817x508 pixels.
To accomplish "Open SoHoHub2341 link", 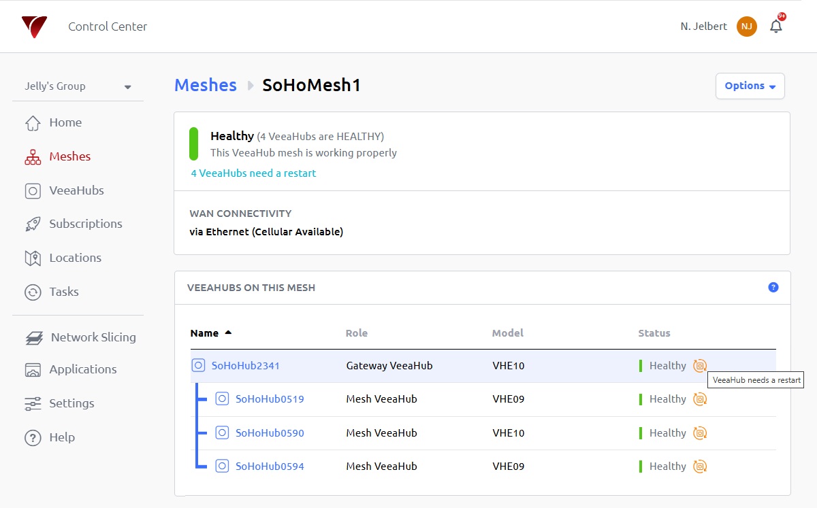I will point(246,366).
